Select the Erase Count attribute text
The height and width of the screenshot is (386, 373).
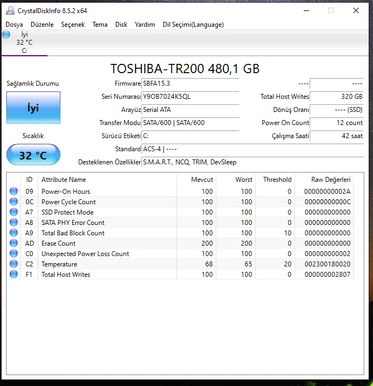(x=58, y=243)
